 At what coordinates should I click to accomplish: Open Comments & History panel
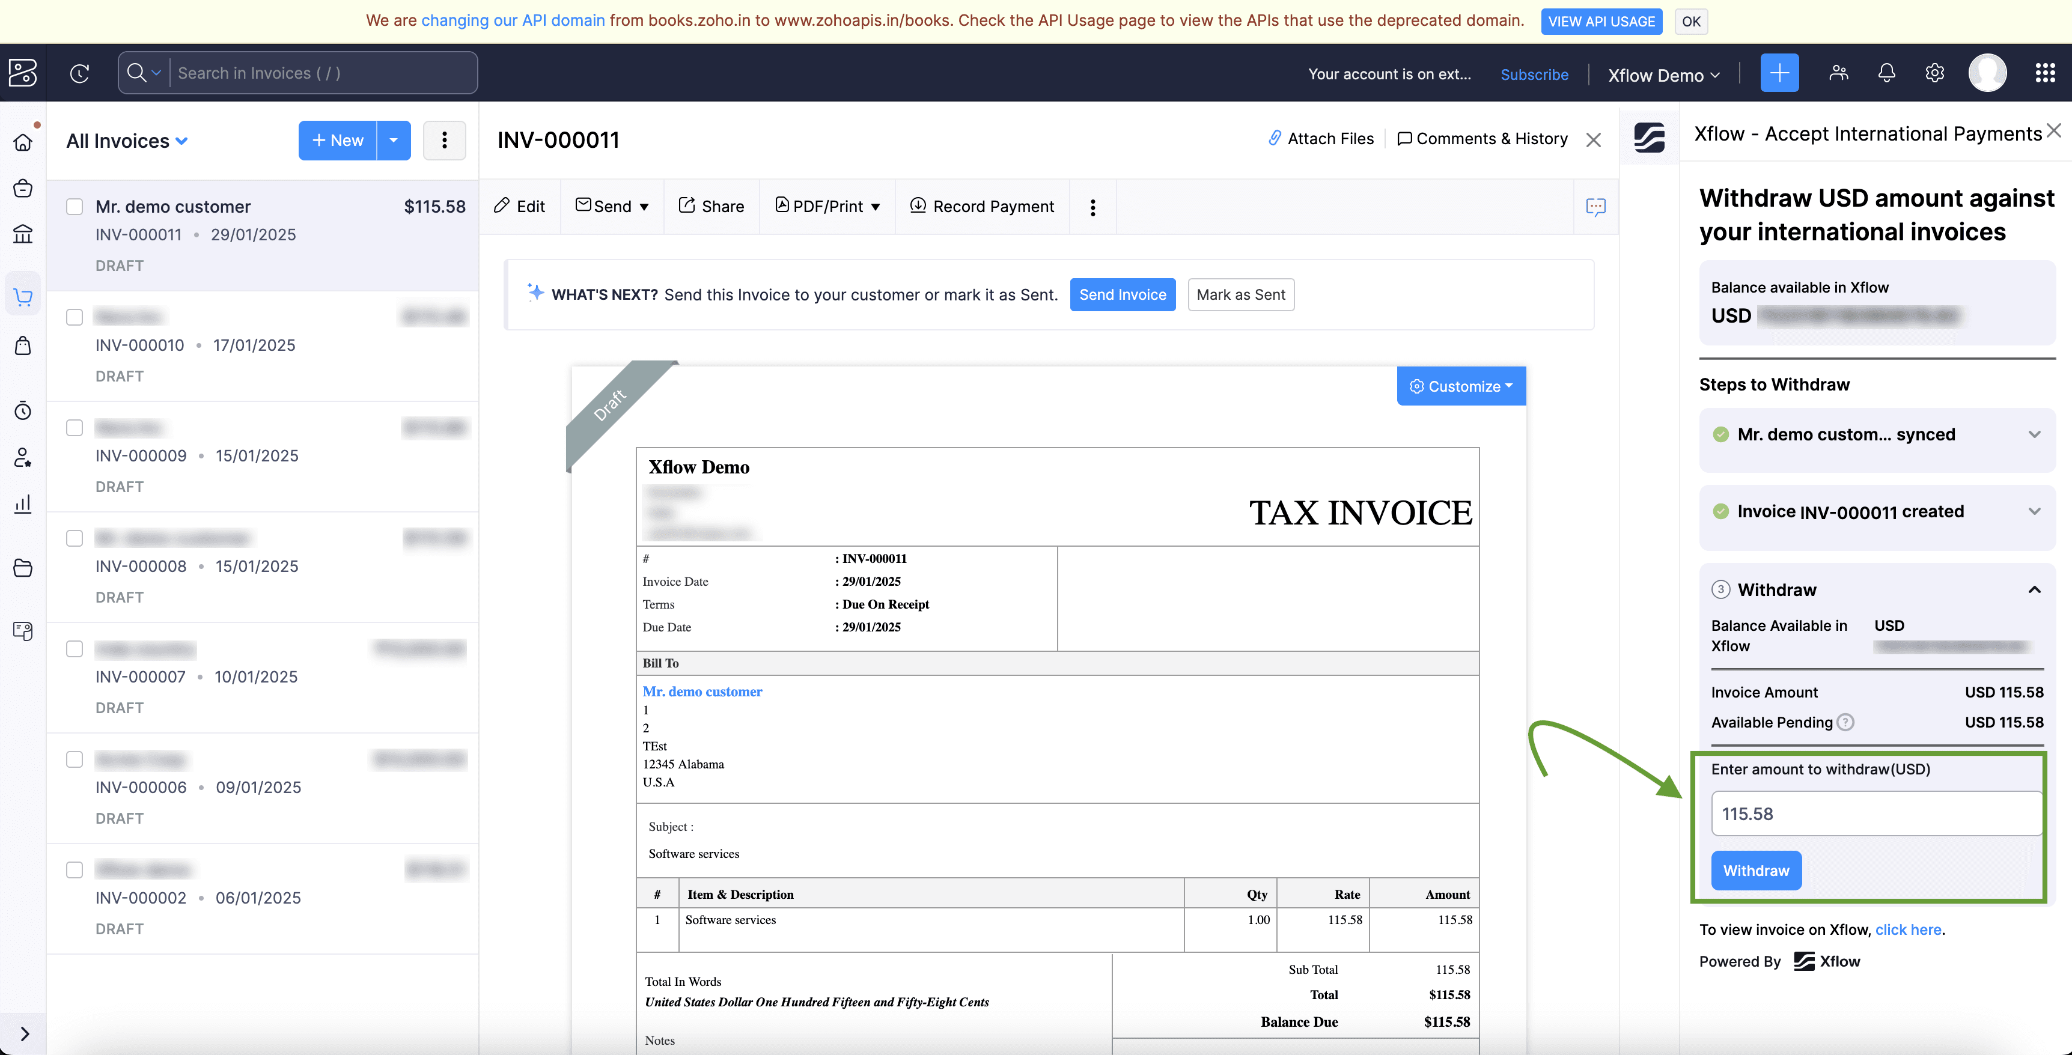1481,139
